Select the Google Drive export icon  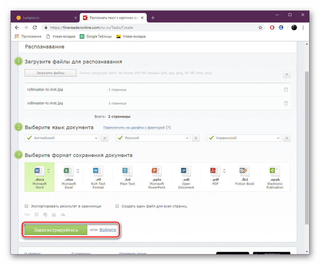coord(54,214)
